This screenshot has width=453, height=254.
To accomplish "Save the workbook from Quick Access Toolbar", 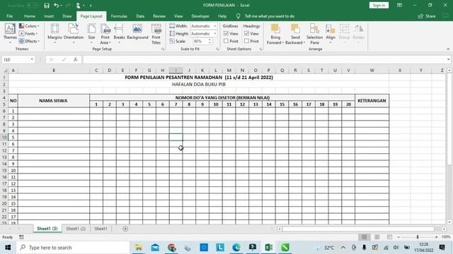I will pos(47,6).
